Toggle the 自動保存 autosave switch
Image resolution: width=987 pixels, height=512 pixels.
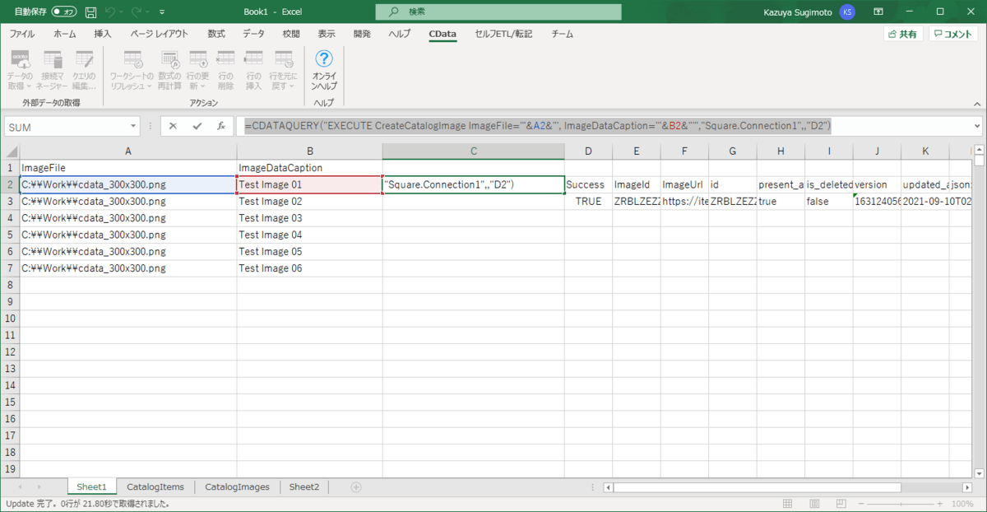tap(65, 12)
